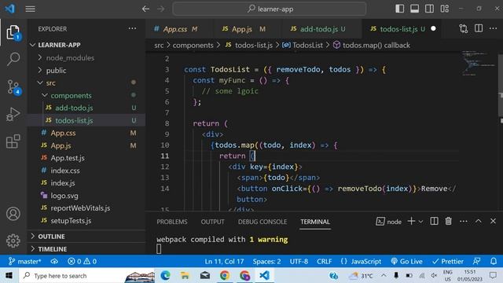Click components in the breadcrumb path
Screen dimensions: 503x283
(x=193, y=46)
